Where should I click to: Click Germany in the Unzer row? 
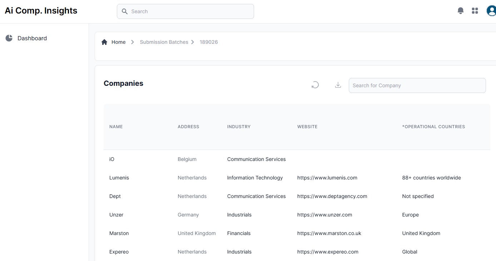[x=188, y=215]
